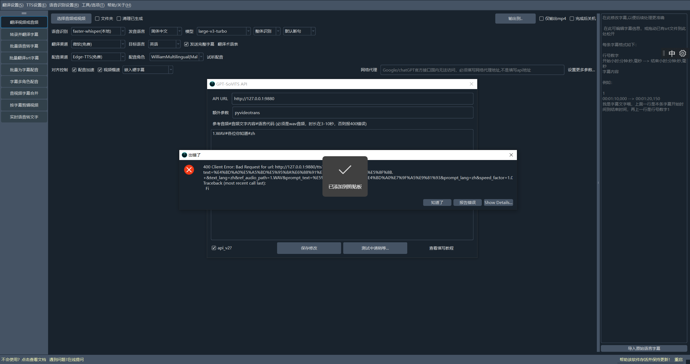The height and width of the screenshot is (364, 690).
Task: Toggle the api_v2? checkbox
Action: [214, 248]
